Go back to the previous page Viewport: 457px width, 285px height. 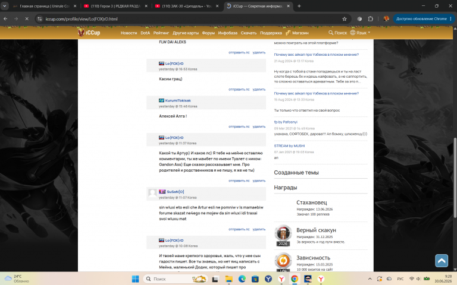(x=5, y=19)
